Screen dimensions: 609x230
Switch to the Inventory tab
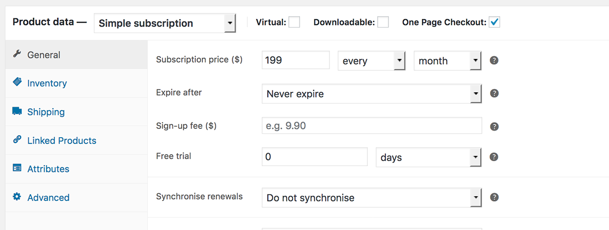pyautogui.click(x=47, y=84)
